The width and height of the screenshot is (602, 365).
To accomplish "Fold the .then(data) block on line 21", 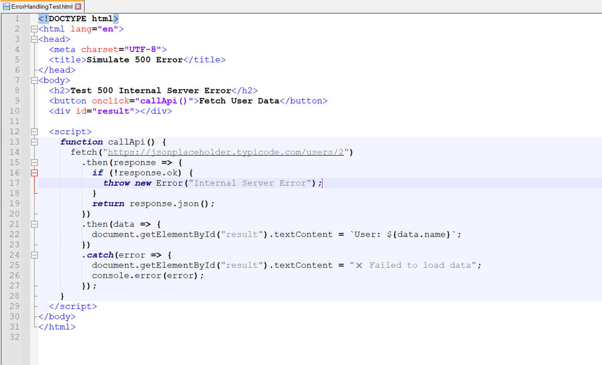I will pos(34,224).
